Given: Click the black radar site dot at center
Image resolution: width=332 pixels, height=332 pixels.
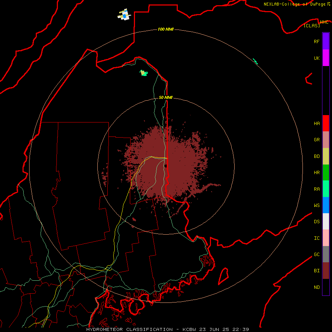Looking at the screenshot, I should click(x=166, y=166).
